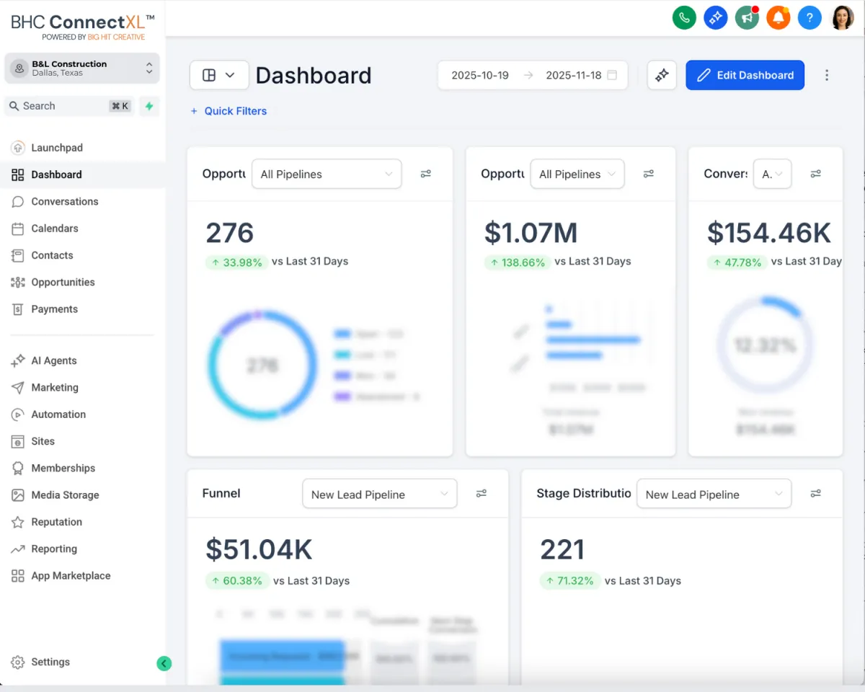
Task: Click the Conversations chat bubble icon
Action: tap(18, 202)
